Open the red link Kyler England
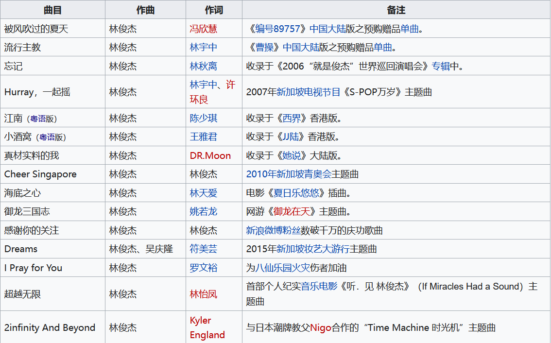The image size is (551, 343). click(207, 327)
